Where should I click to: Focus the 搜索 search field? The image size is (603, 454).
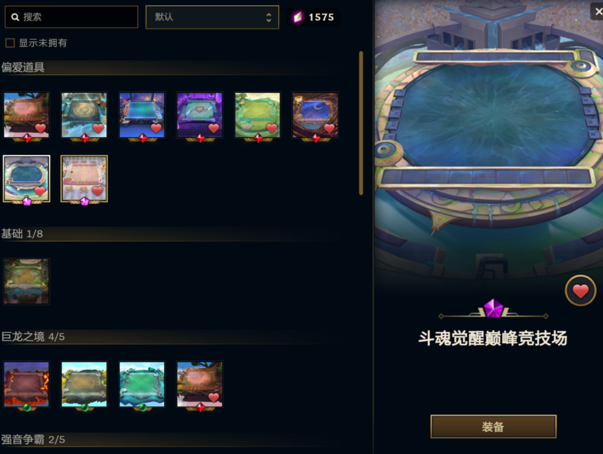(x=71, y=17)
